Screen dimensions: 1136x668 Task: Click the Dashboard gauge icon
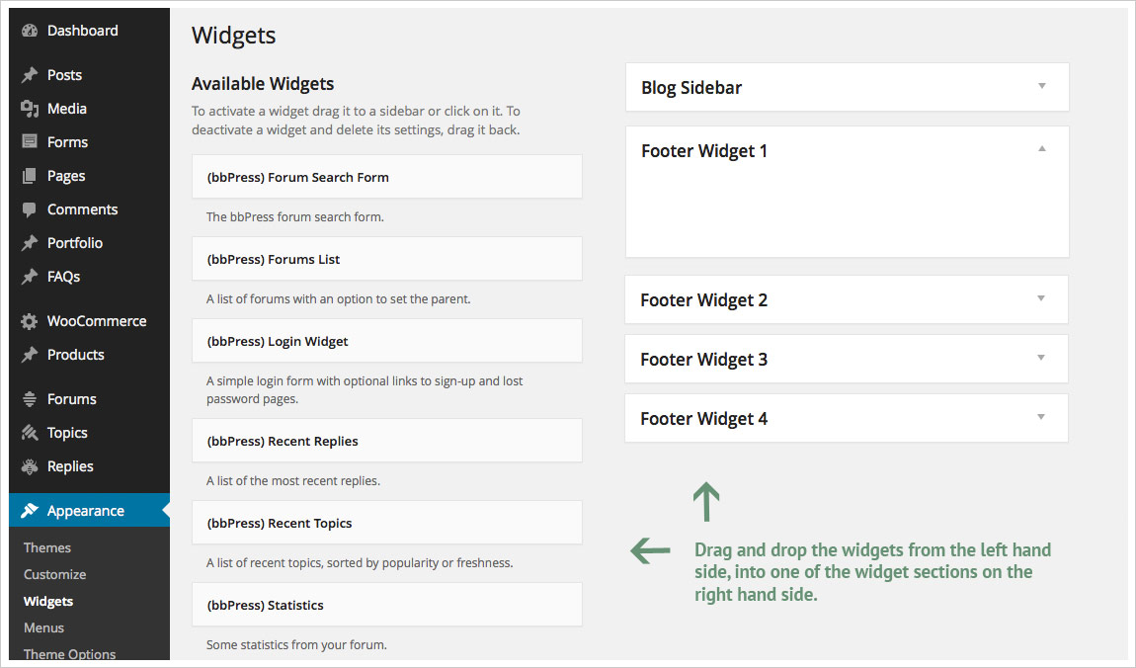pyautogui.click(x=30, y=31)
